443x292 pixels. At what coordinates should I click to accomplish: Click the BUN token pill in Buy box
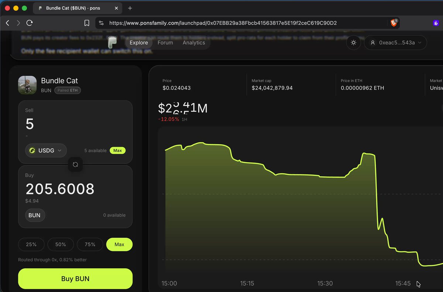point(35,215)
